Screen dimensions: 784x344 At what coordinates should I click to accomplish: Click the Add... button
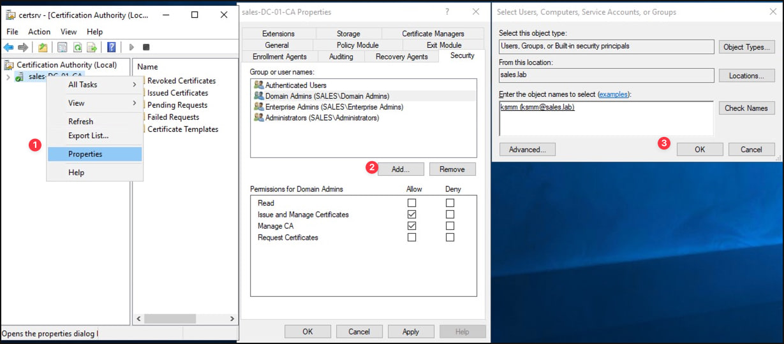(x=401, y=169)
